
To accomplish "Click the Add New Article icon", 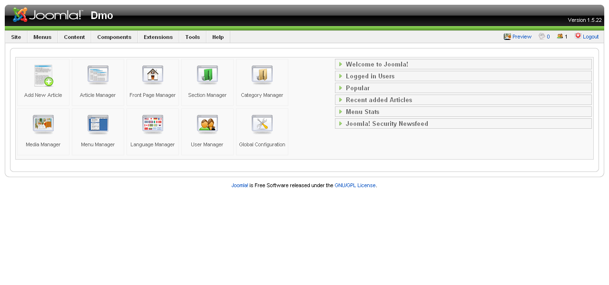I will 43,76.
